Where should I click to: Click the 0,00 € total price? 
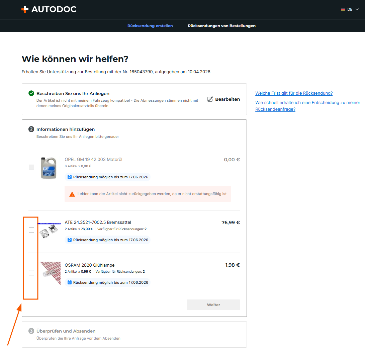click(x=232, y=160)
